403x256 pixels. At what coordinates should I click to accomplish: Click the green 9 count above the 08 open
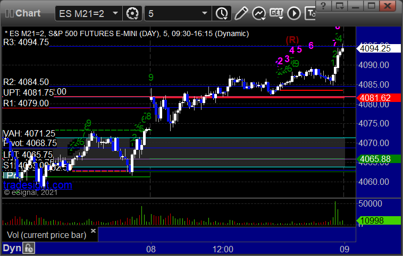[x=151, y=78]
